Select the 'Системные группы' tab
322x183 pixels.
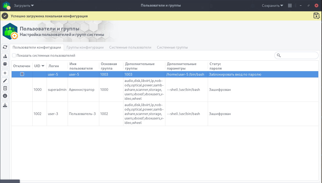pos(172,47)
